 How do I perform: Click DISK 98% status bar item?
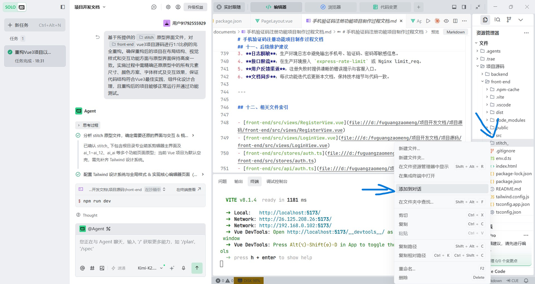(x=249, y=281)
